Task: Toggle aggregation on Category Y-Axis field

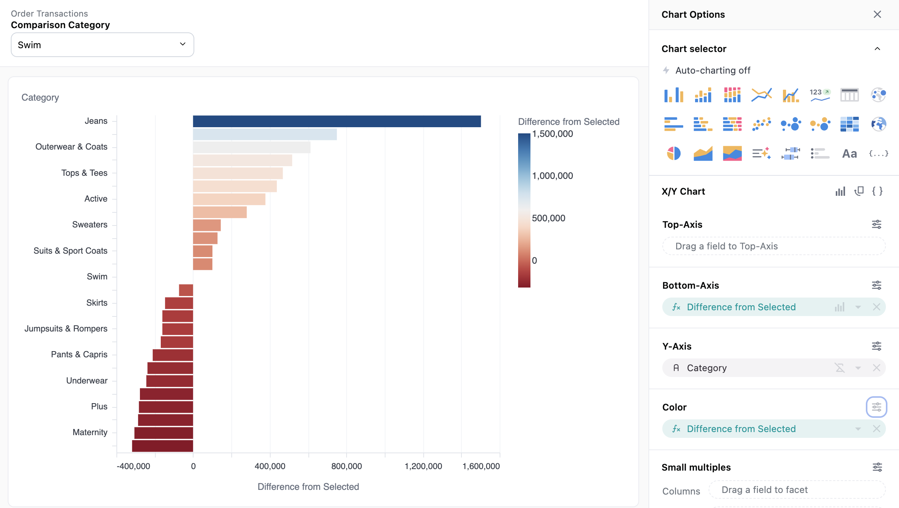Action: click(840, 368)
